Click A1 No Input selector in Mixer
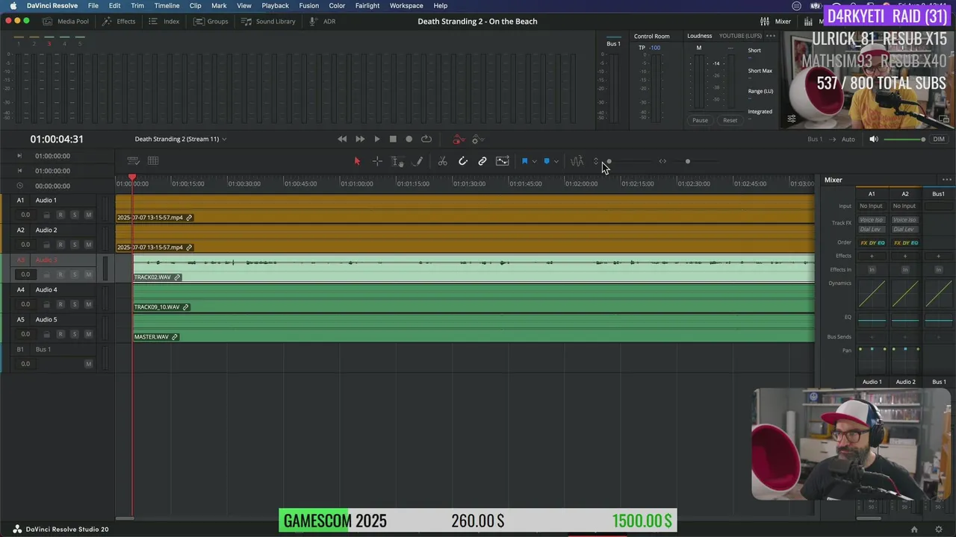The width and height of the screenshot is (956, 537). pos(871,206)
